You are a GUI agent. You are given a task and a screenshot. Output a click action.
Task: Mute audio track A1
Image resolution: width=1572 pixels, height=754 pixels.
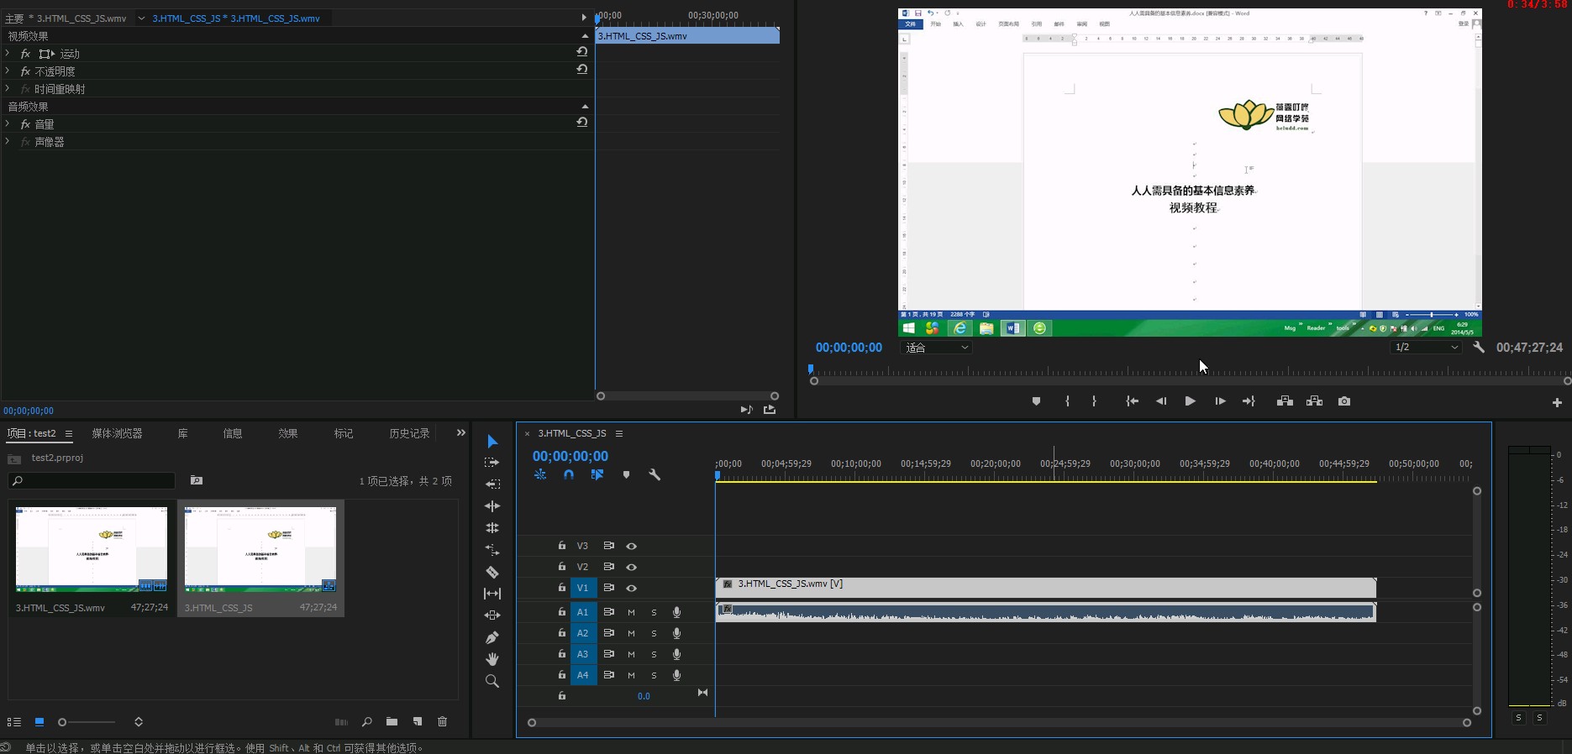[631, 612]
